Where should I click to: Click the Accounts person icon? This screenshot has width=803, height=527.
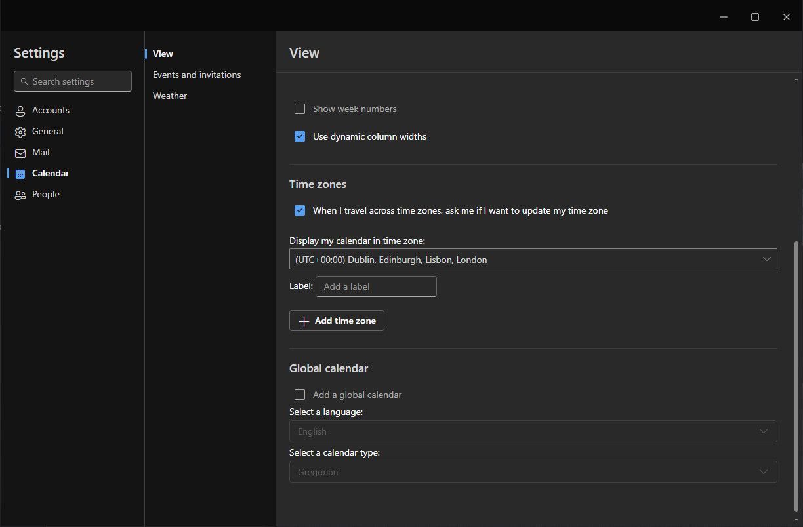(20, 111)
